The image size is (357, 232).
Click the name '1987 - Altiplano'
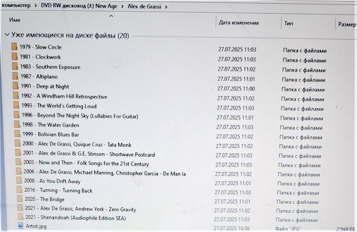(x=39, y=77)
